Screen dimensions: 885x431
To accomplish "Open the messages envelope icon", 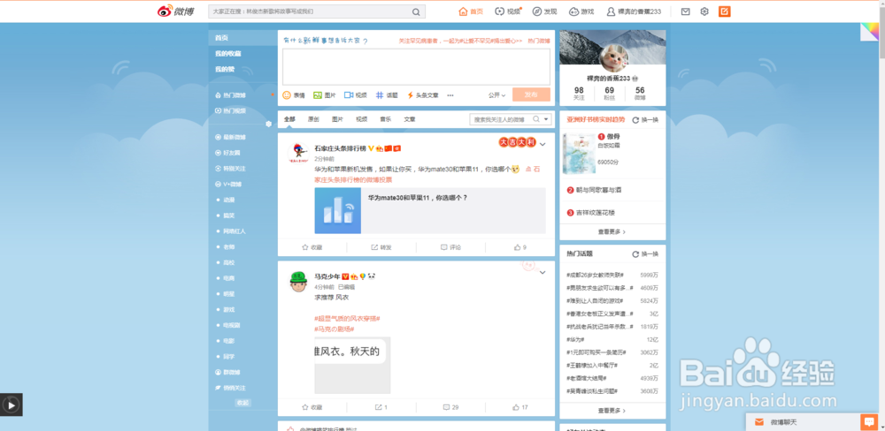I will (685, 11).
